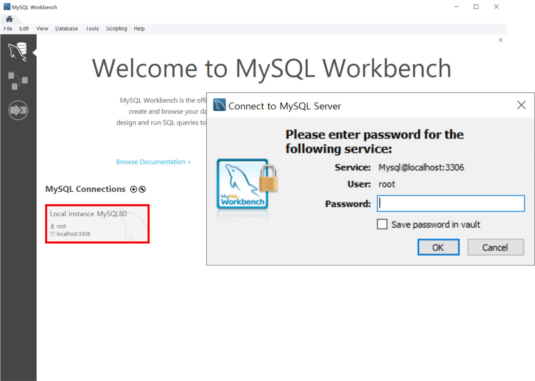The height and width of the screenshot is (381, 535).
Task: Open the home tab icon
Action: pos(9,19)
